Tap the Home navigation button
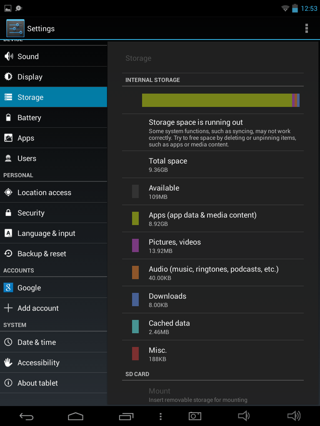320x426 pixels. (75, 416)
